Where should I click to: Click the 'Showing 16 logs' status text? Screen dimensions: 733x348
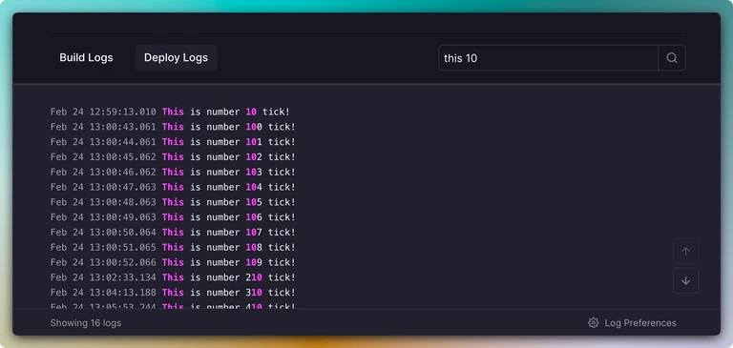tap(86, 323)
